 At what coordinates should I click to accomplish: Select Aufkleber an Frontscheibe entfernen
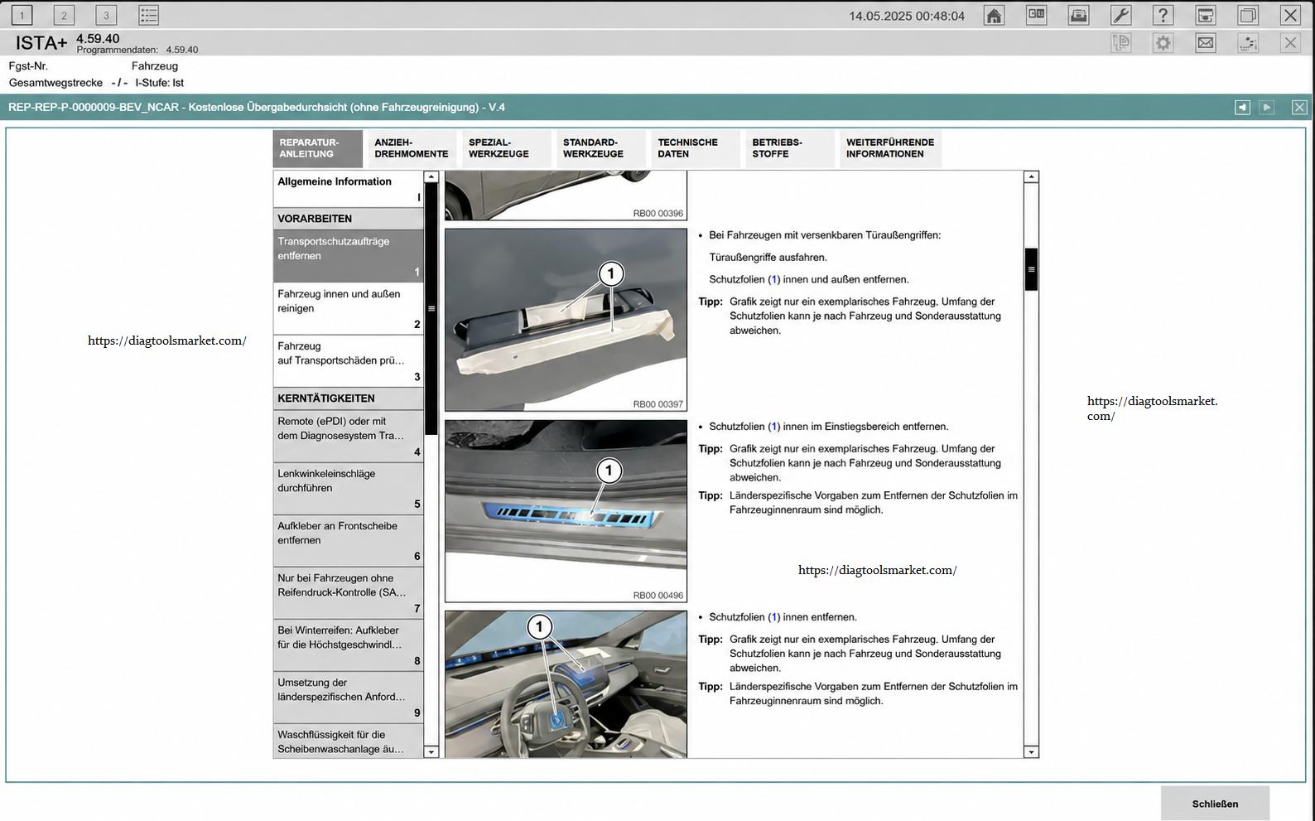pyautogui.click(x=349, y=540)
